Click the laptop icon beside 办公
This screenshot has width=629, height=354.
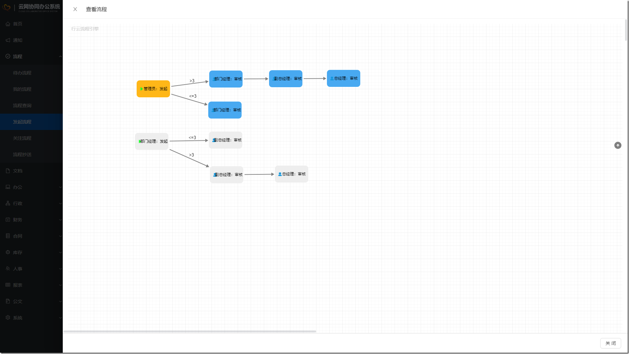(x=8, y=187)
